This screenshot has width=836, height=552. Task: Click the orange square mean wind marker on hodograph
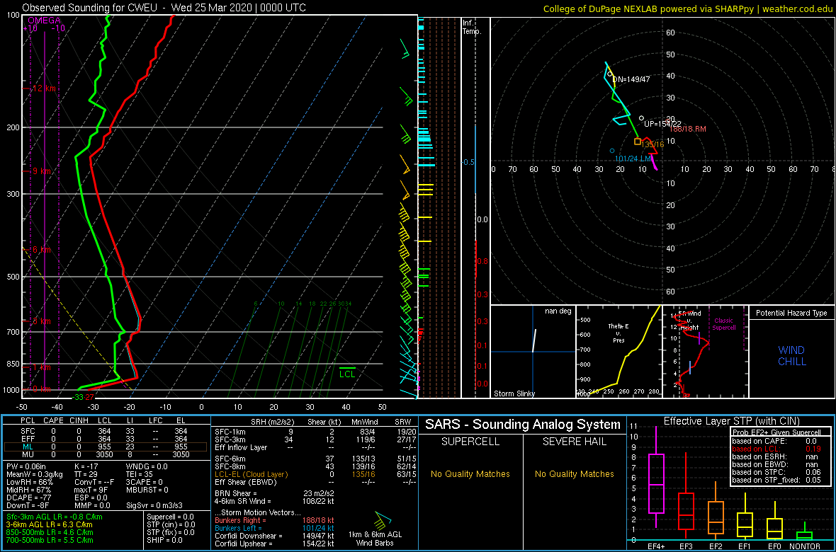(x=637, y=142)
